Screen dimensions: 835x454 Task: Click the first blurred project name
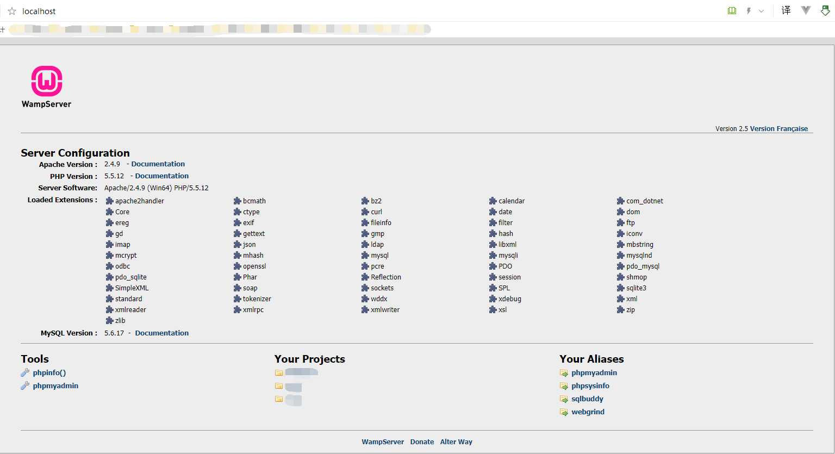(x=302, y=372)
